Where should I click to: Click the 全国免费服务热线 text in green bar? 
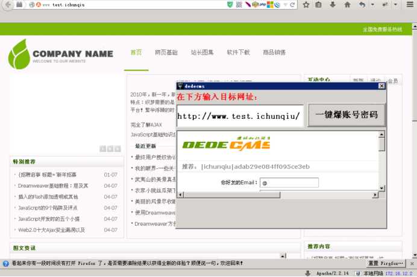coord(383,30)
